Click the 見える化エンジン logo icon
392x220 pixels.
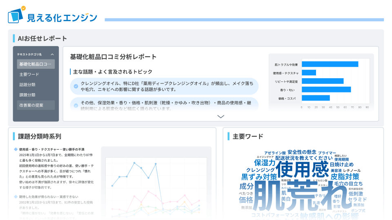click(16, 15)
